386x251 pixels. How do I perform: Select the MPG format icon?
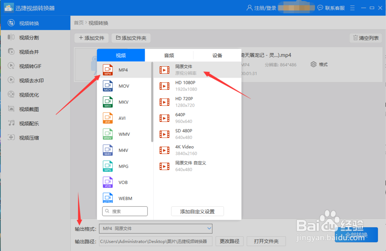pyautogui.click(x=108, y=166)
